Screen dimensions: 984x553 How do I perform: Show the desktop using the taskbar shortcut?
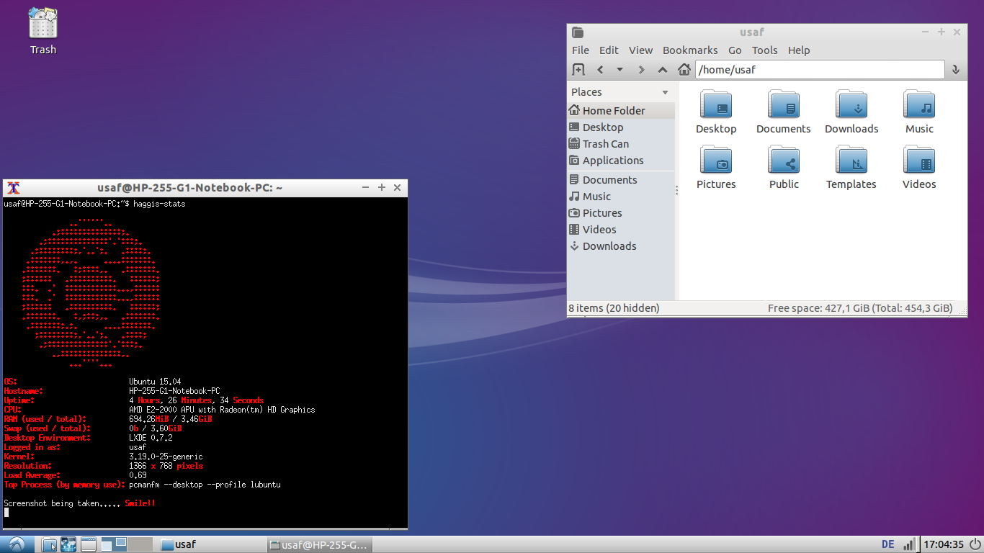pos(88,544)
